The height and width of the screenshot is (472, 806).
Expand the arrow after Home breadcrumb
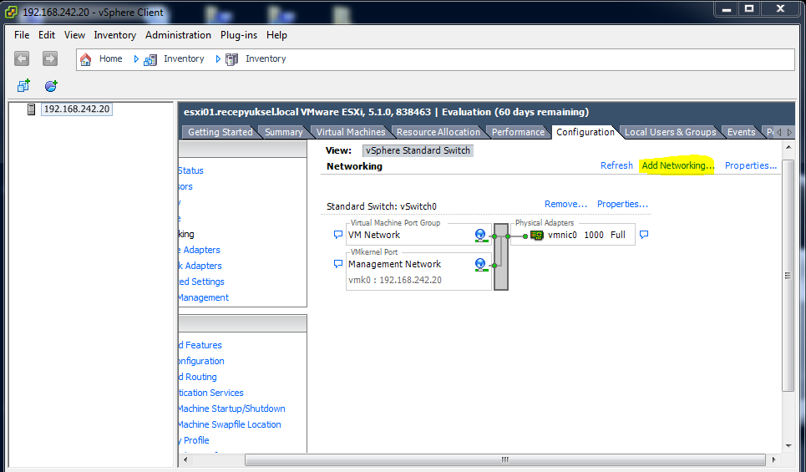[x=136, y=59]
